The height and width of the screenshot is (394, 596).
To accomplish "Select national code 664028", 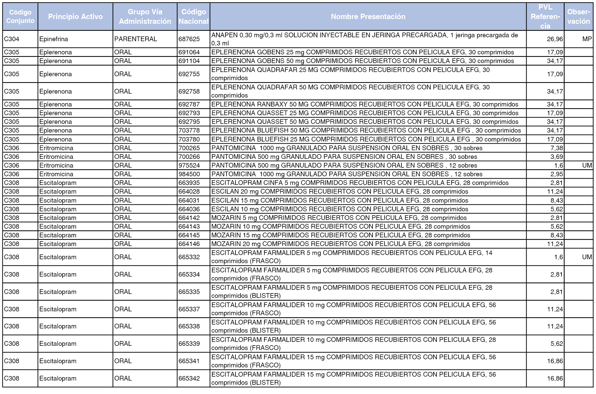I will (x=193, y=191).
